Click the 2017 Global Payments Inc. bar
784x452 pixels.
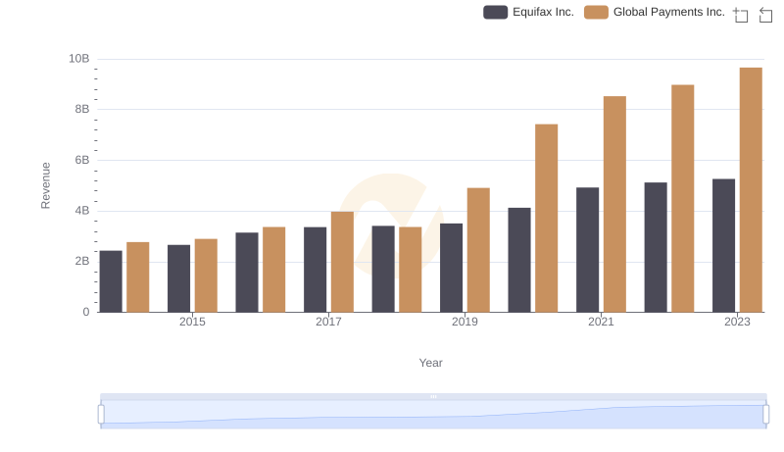pos(342,262)
